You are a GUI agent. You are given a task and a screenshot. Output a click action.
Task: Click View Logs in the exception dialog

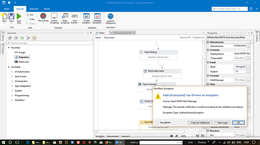tap(222, 122)
